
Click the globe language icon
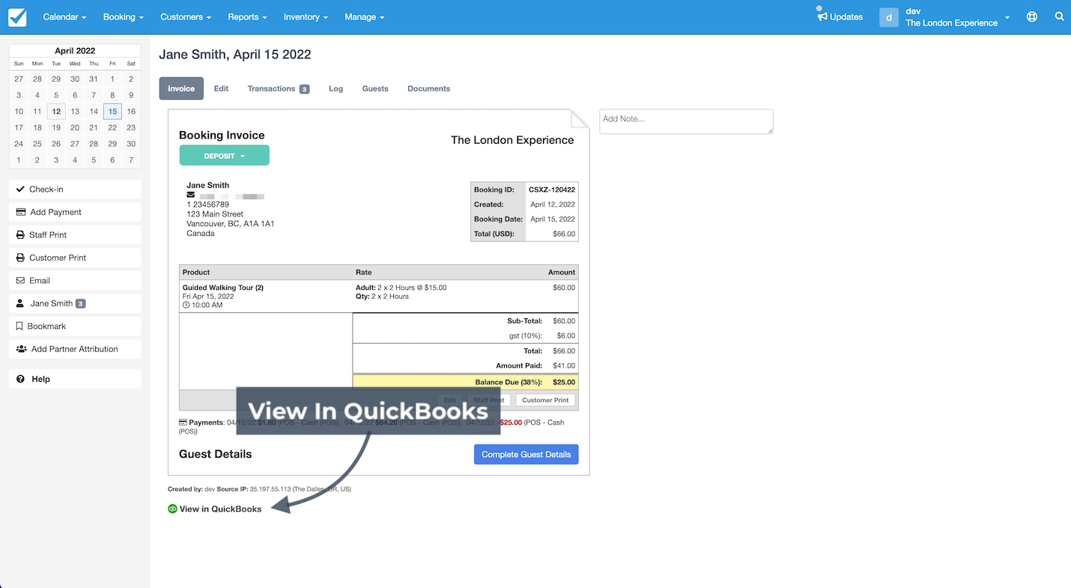click(x=1032, y=16)
